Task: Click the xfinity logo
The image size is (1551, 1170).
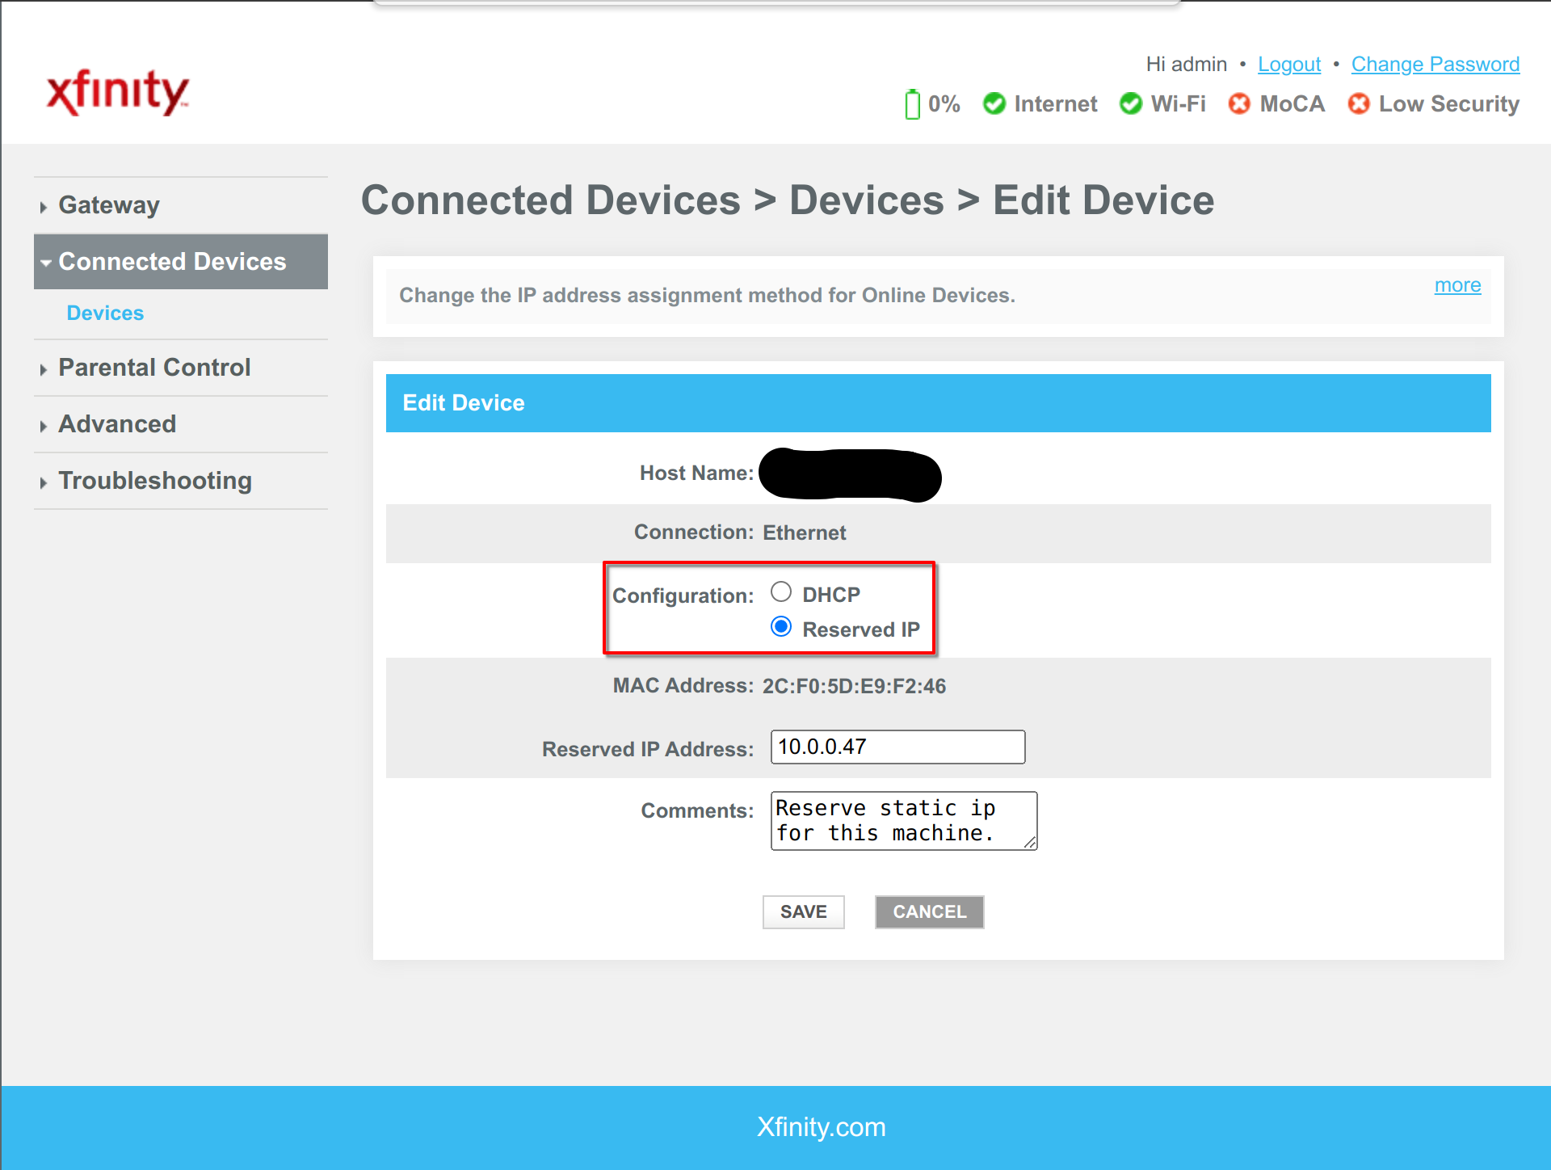Action: 117,90
